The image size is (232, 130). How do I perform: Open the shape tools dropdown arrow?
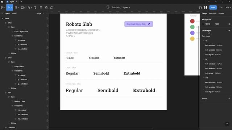point(25,8)
